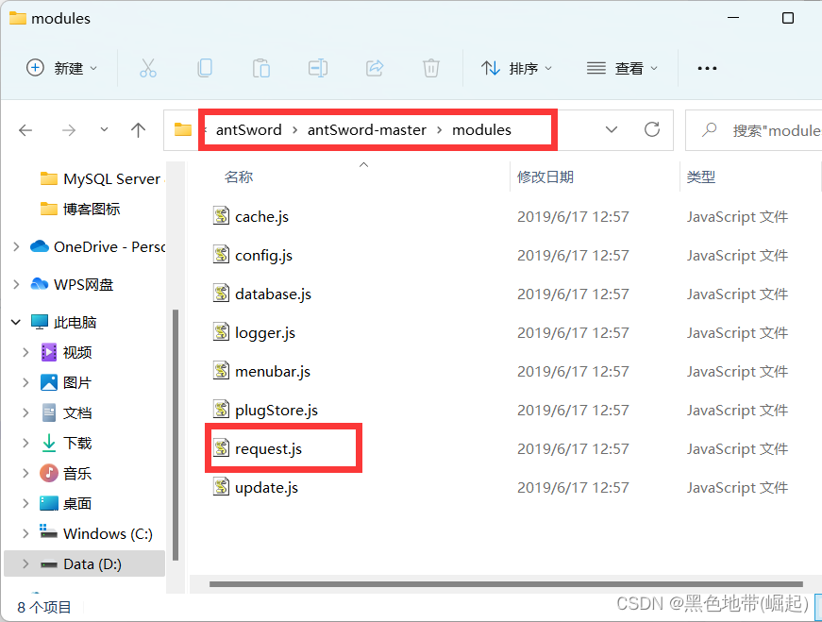
Task: Select 音乐 in the navigation pane
Action: point(66,474)
